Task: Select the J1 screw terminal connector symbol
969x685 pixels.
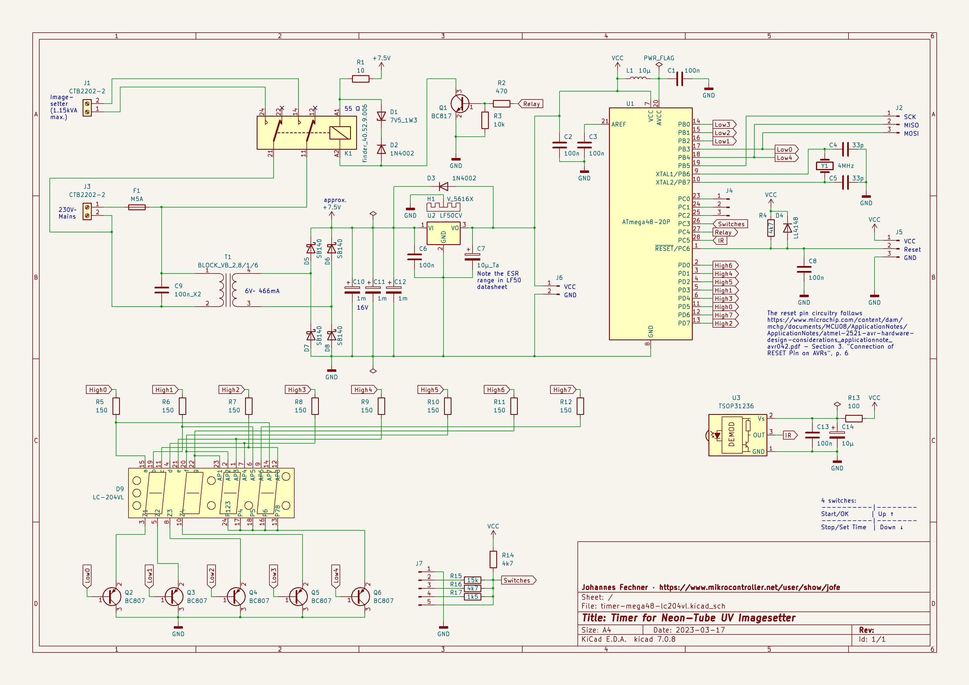Action: point(87,107)
